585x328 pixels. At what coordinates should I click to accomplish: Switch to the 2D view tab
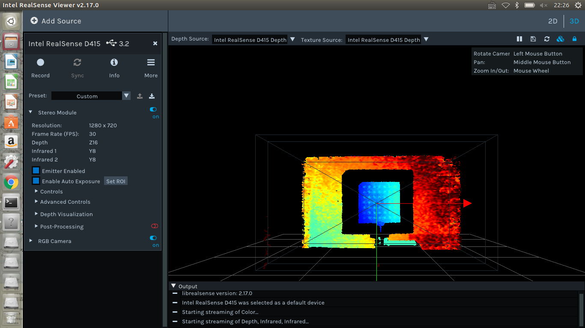click(x=552, y=21)
